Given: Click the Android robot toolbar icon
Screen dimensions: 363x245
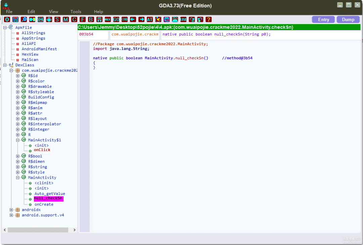Looking at the screenshot, I should 49,19.
